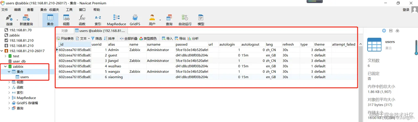Click 全部折叠 (Collapse All) button
Screen dimensions: 418x122
(x=129, y=39)
